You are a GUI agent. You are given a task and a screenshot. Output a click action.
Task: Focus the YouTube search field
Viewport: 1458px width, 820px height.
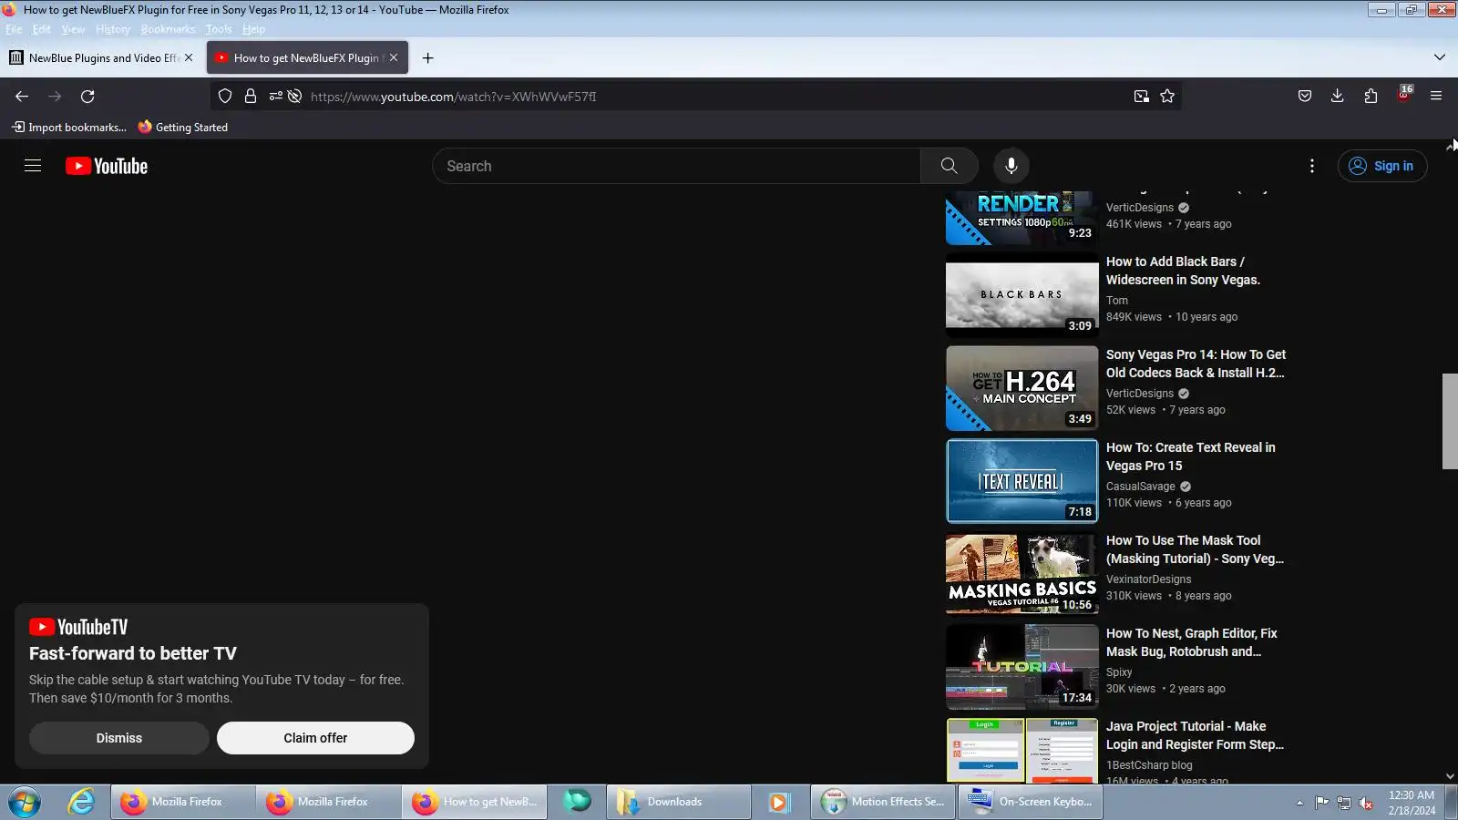(676, 166)
